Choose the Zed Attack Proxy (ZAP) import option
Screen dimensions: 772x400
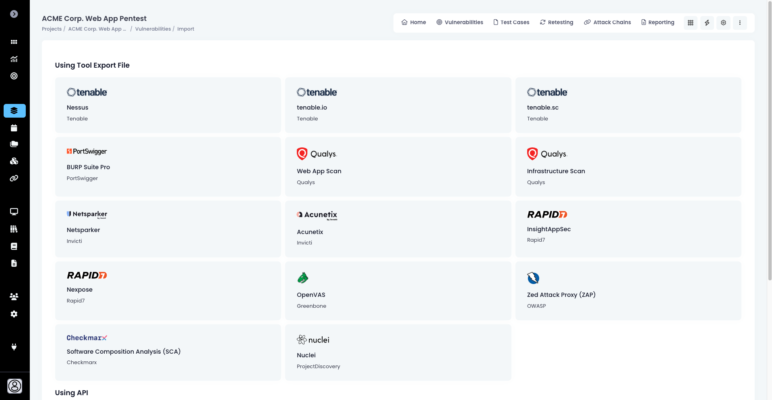[x=628, y=291]
